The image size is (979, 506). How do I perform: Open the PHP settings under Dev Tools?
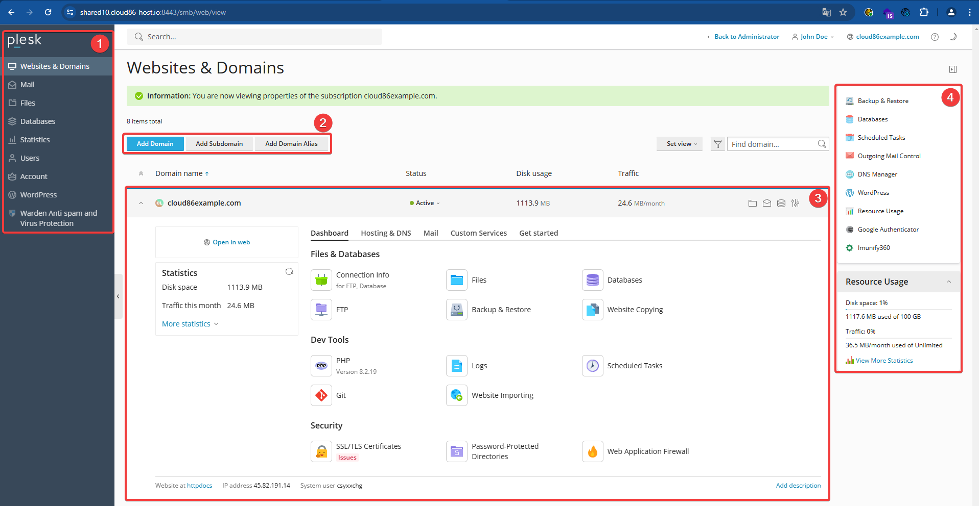pyautogui.click(x=321, y=365)
